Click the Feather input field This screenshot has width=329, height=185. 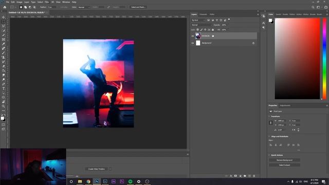pos(51,7)
